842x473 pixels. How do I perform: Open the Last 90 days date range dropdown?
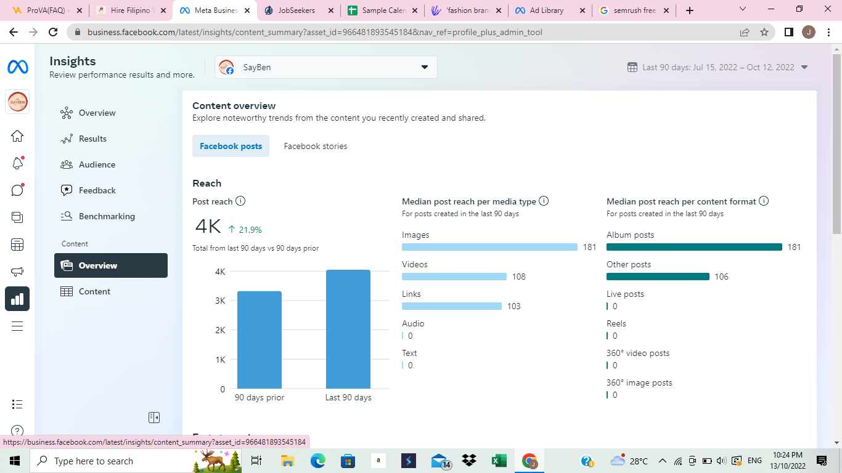pos(717,67)
